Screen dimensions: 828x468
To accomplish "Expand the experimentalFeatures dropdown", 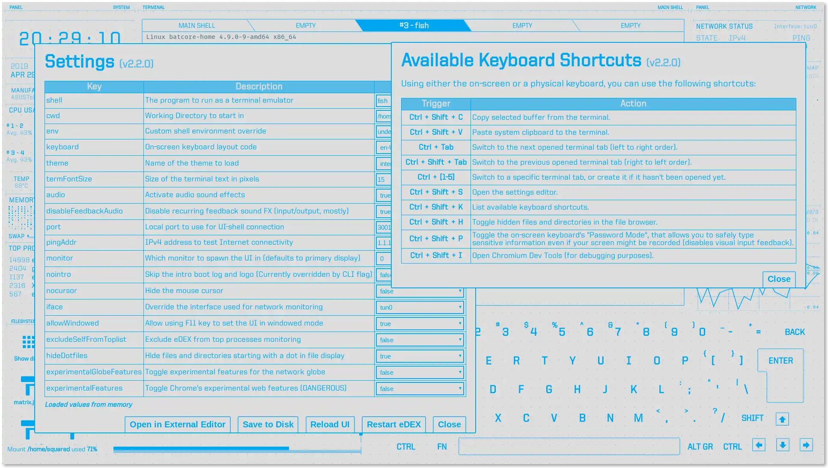I will [420, 388].
